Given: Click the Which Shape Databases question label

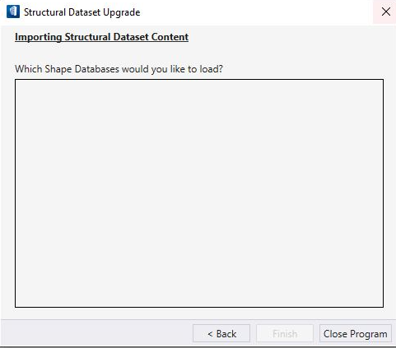Looking at the screenshot, I should [x=119, y=69].
